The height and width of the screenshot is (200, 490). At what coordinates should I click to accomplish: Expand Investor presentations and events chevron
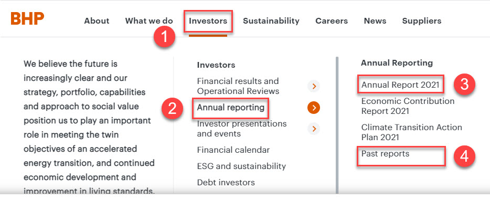pyautogui.click(x=314, y=129)
